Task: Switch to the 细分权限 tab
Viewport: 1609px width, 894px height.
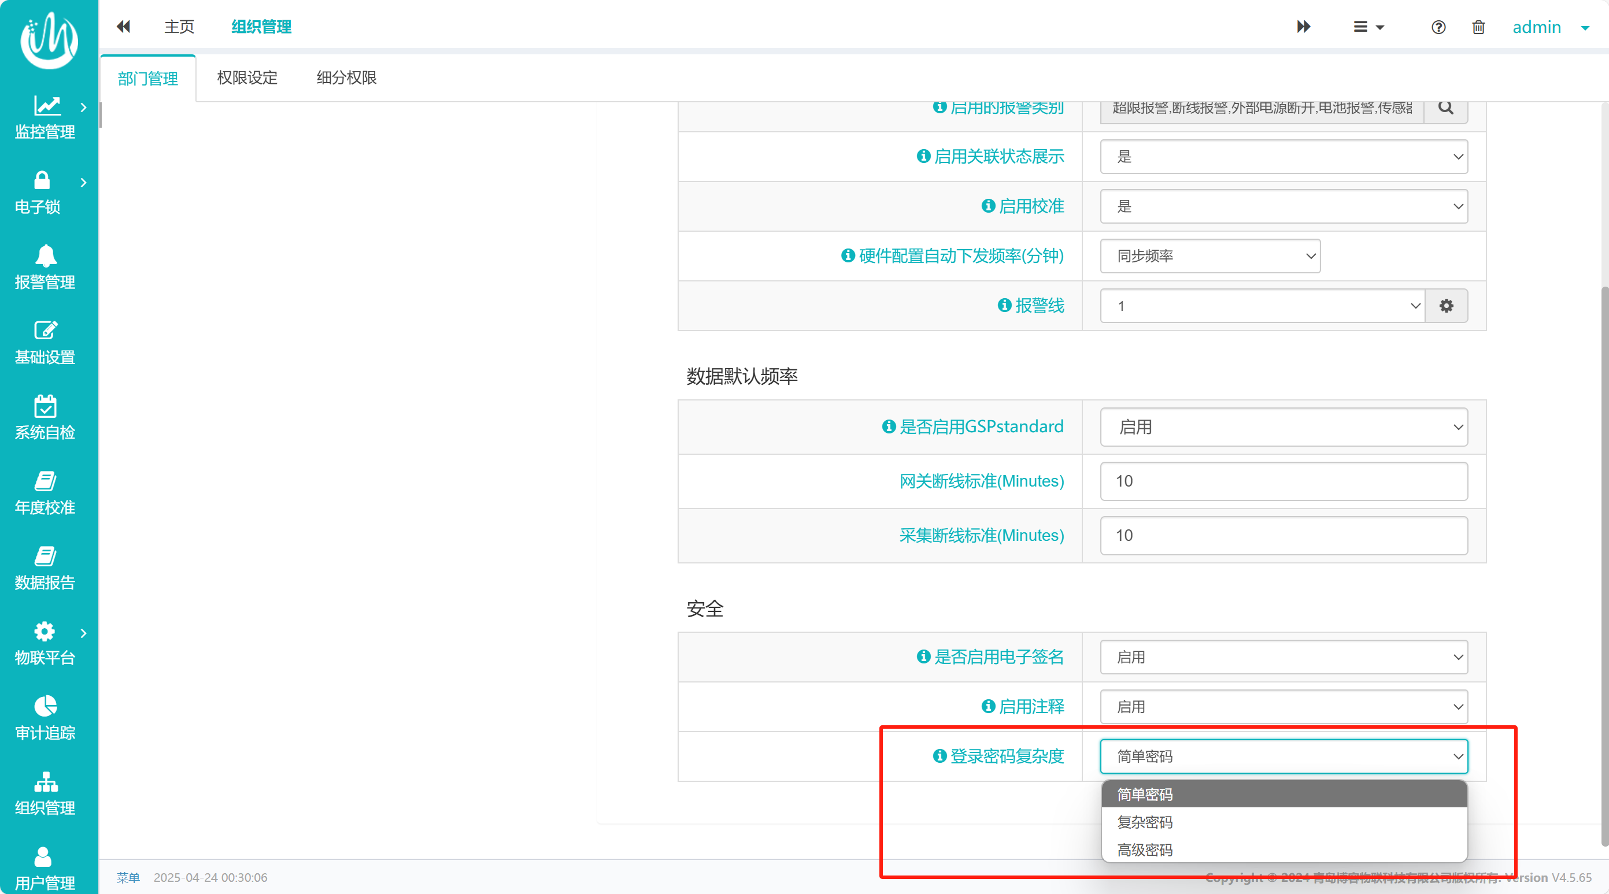Action: click(x=346, y=78)
